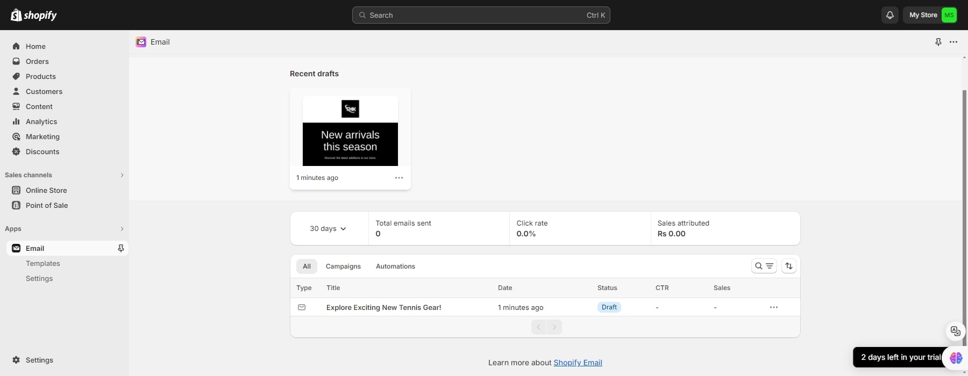The width and height of the screenshot is (968, 376).
Task: Click the Date column header
Action: pyautogui.click(x=505, y=288)
